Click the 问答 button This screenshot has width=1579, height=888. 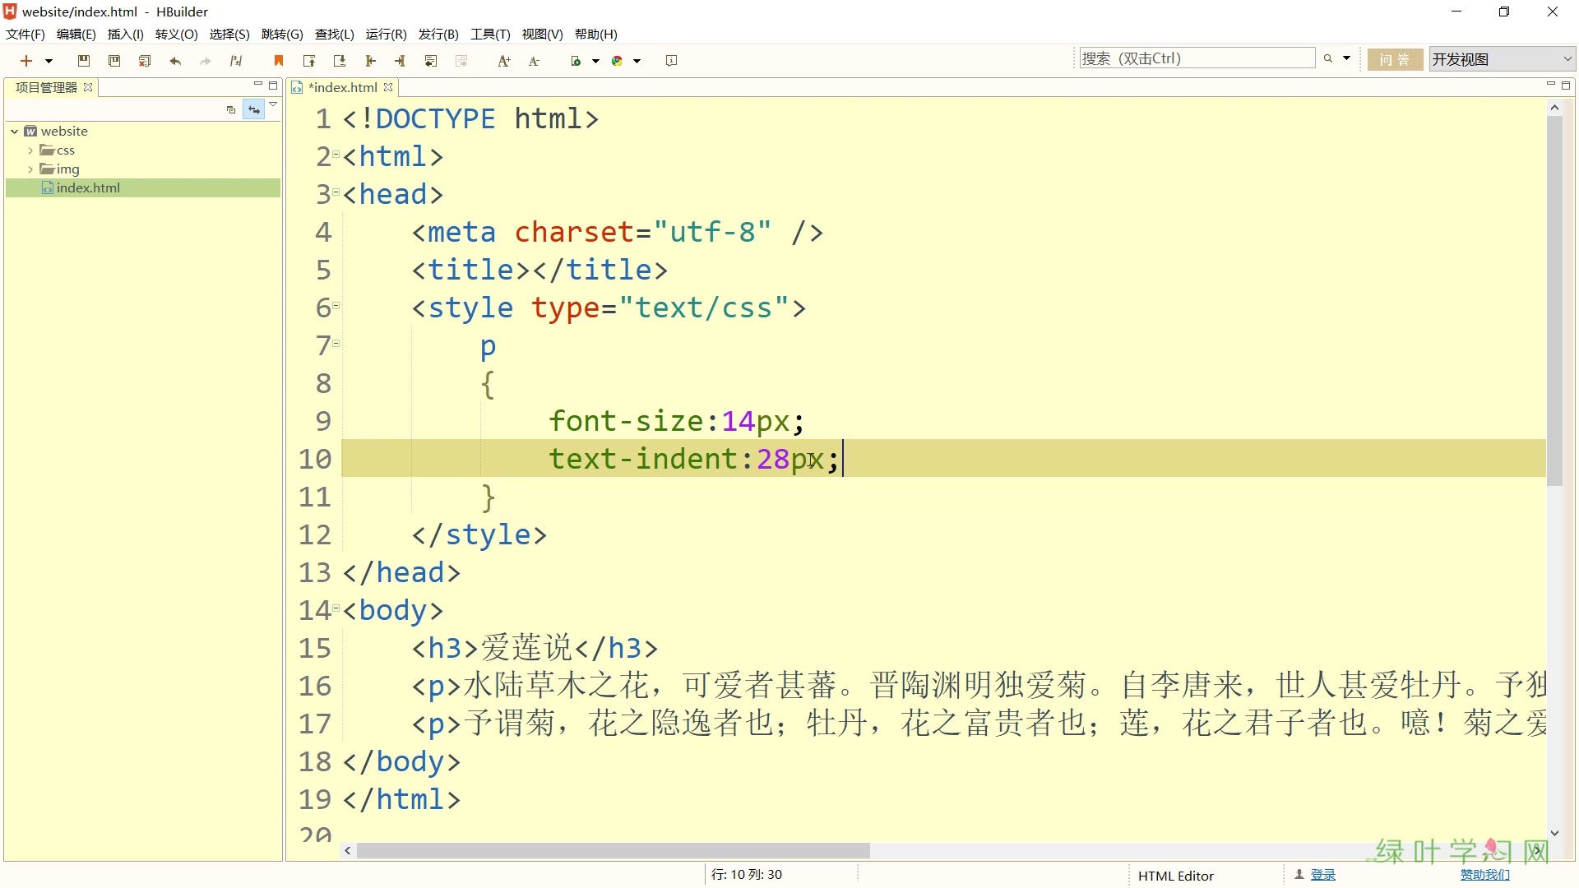1395,59
